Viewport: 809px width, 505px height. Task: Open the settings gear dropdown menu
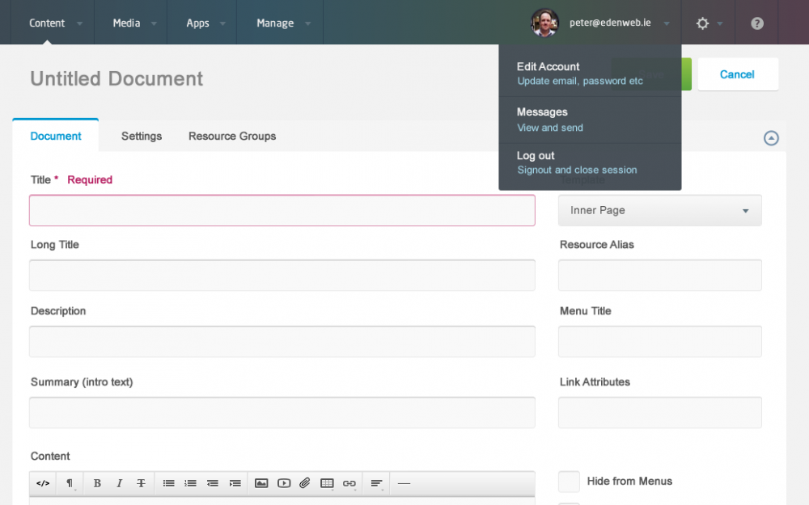pyautogui.click(x=709, y=23)
